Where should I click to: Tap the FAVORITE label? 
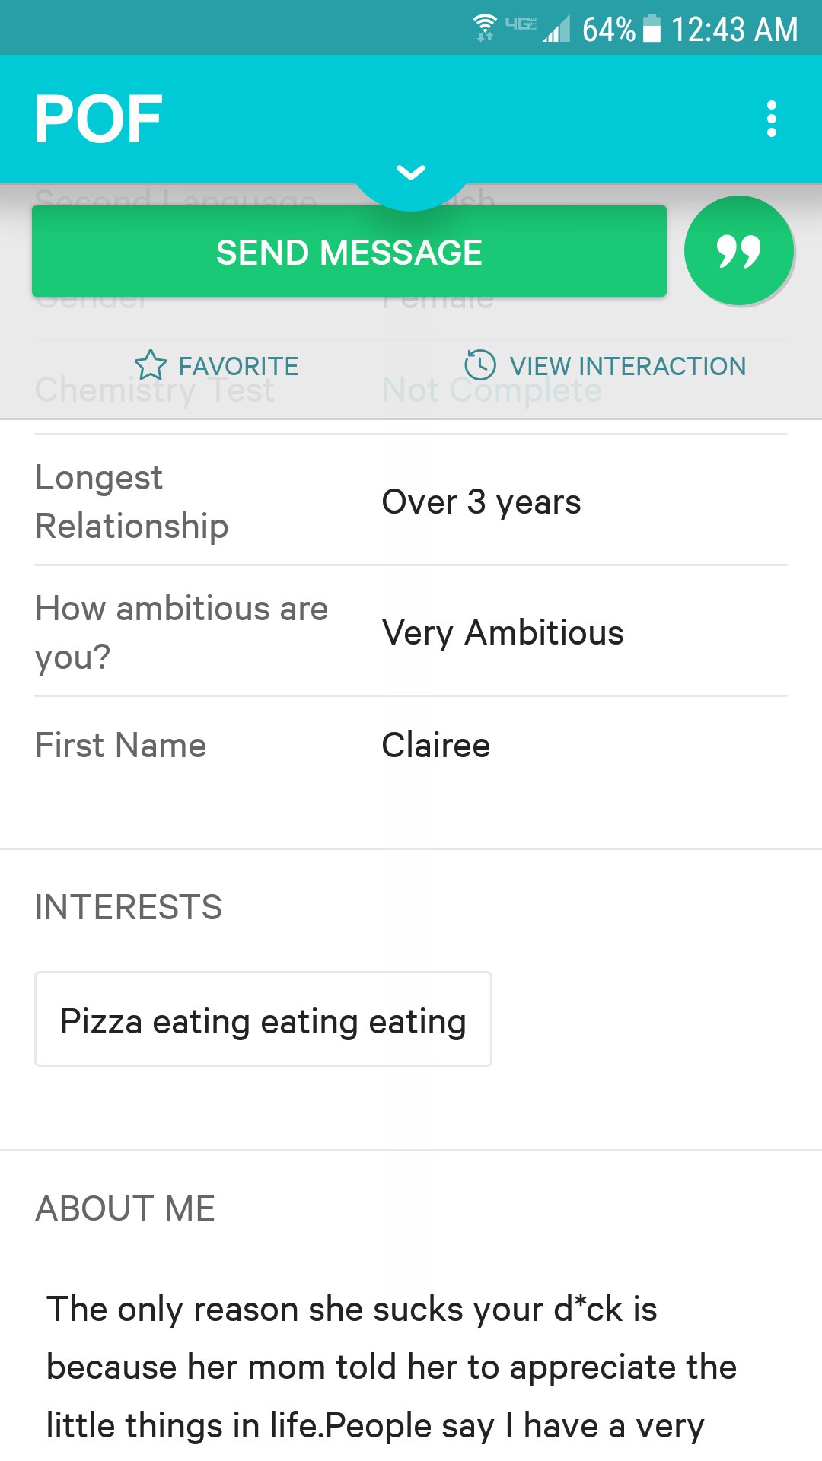point(238,366)
